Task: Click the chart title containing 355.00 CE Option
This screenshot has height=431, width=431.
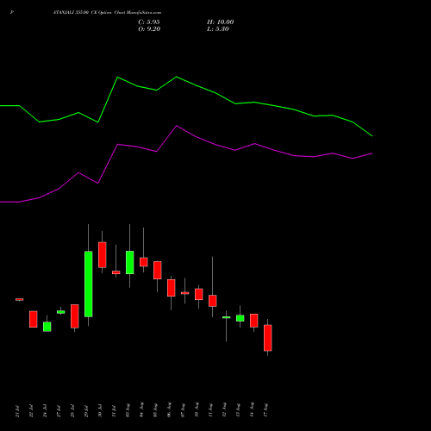Action: [107, 13]
